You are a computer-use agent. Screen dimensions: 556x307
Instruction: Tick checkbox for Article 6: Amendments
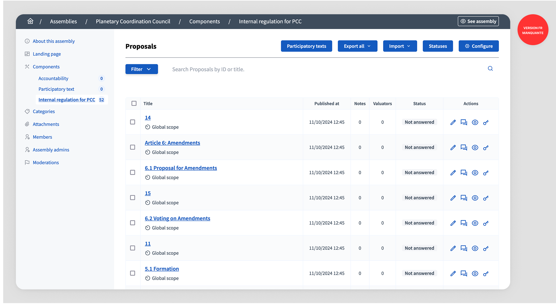coord(133,147)
